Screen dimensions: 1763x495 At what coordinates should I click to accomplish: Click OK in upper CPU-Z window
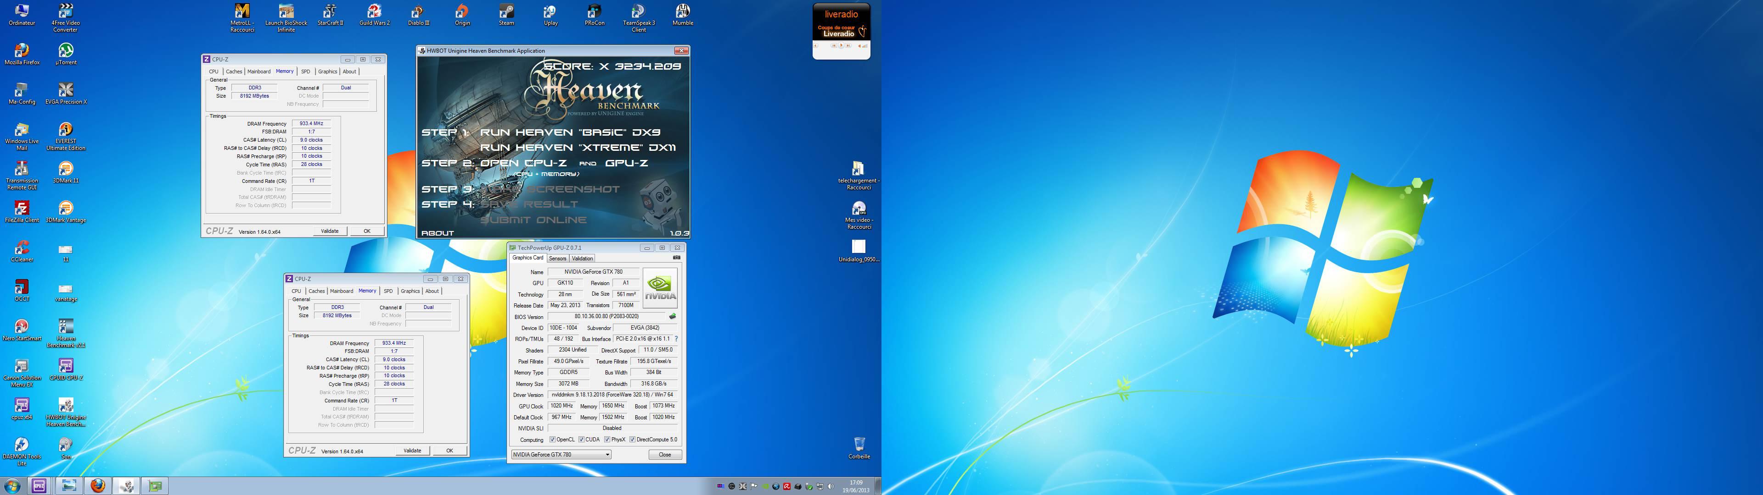coord(367,231)
